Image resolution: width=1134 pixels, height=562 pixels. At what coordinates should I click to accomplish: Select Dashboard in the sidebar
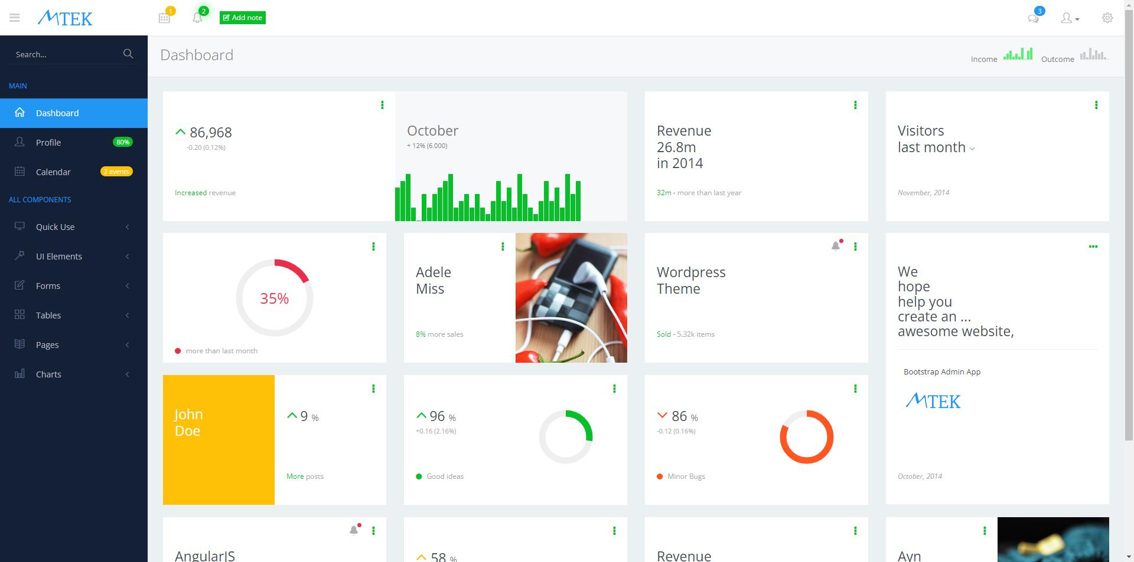click(x=74, y=113)
